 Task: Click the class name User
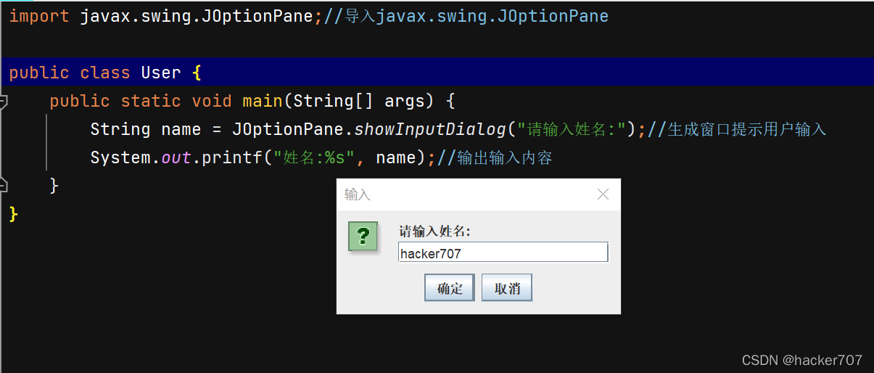pos(161,73)
